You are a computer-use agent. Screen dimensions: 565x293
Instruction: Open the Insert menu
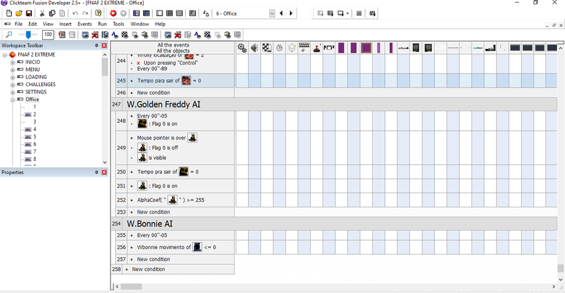(65, 24)
